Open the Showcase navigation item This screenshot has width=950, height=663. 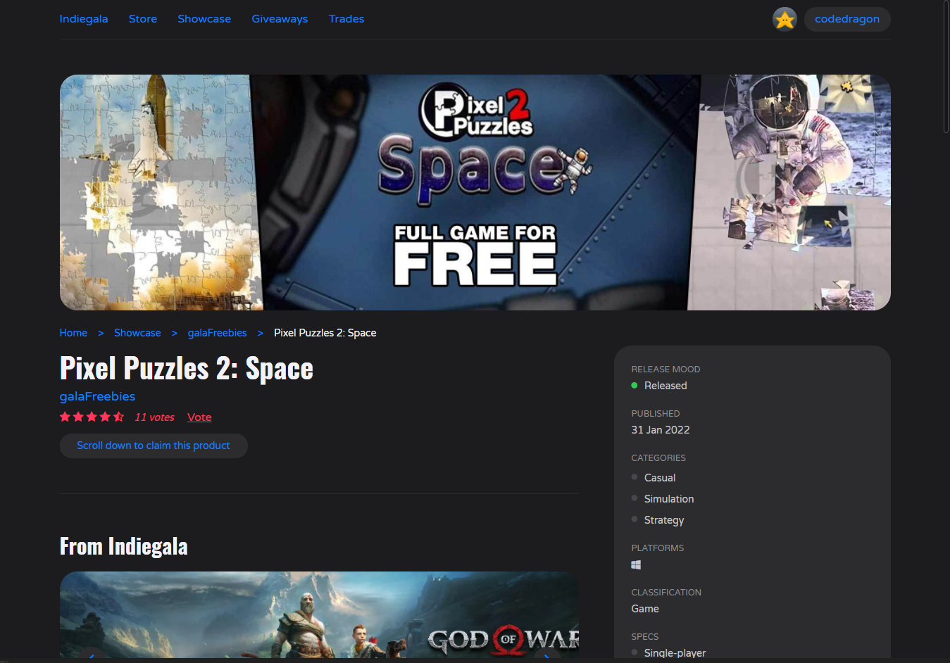[204, 19]
